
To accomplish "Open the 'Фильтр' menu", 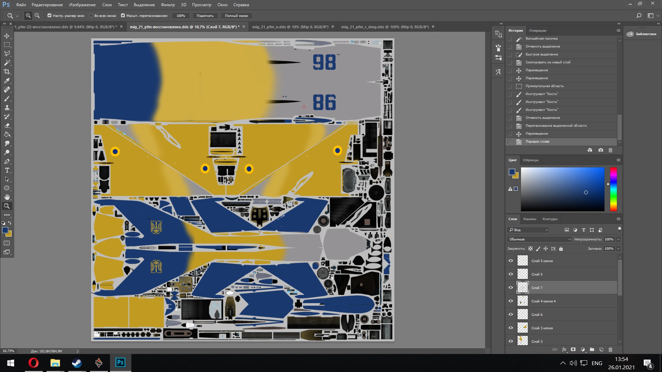I will click(168, 5).
